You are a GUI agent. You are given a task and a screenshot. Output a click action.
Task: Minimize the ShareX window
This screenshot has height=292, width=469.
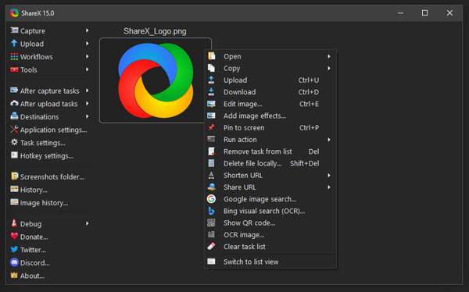400,12
